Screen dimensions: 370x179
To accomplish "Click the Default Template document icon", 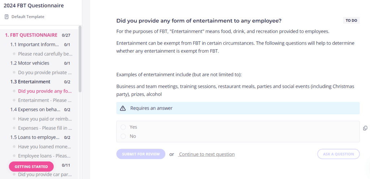I will pyautogui.click(x=7, y=17).
